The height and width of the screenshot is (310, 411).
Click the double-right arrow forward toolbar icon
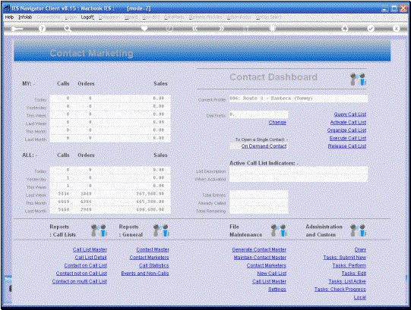pyautogui.click(x=221, y=29)
